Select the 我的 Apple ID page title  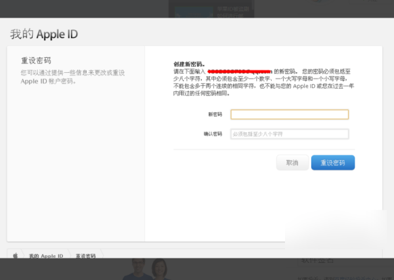click(x=44, y=34)
